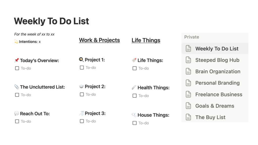Click the To-do text under Reach Out To
This screenshot has width=258, height=145.
click(26, 121)
